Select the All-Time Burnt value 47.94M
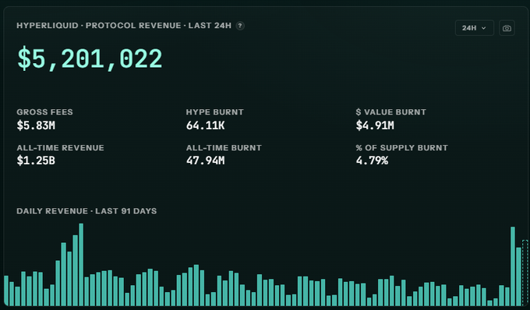The height and width of the screenshot is (310, 530). pos(205,160)
